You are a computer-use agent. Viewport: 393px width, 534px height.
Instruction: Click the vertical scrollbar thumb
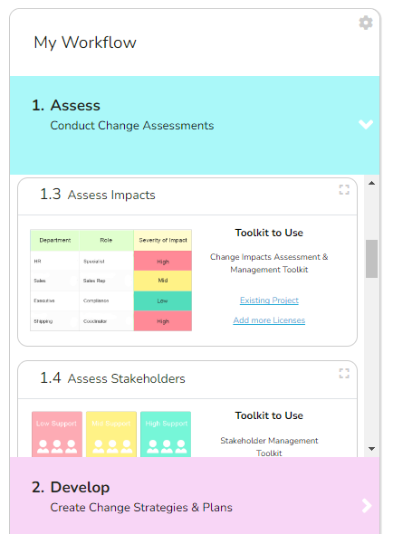[371, 259]
